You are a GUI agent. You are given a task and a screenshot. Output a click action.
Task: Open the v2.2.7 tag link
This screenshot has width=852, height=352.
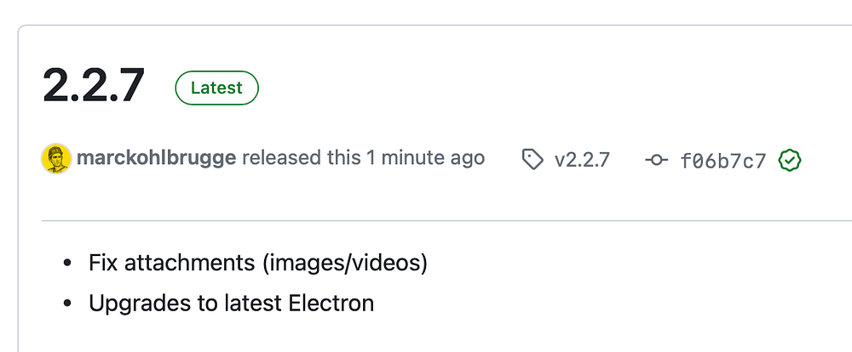[582, 159]
